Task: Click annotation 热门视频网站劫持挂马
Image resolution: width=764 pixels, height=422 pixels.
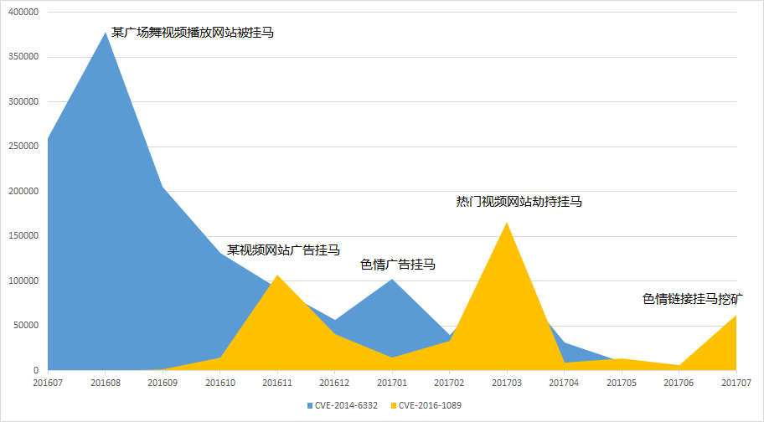Action: coord(519,202)
